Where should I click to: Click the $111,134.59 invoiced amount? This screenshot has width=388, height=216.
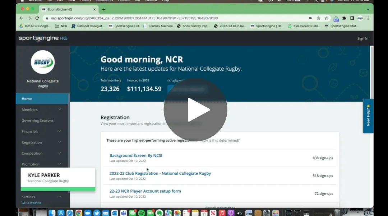pos(144,89)
